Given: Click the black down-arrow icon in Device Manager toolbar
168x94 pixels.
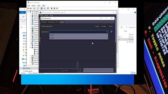Looking at the screenshot, I should (x=57, y=8).
